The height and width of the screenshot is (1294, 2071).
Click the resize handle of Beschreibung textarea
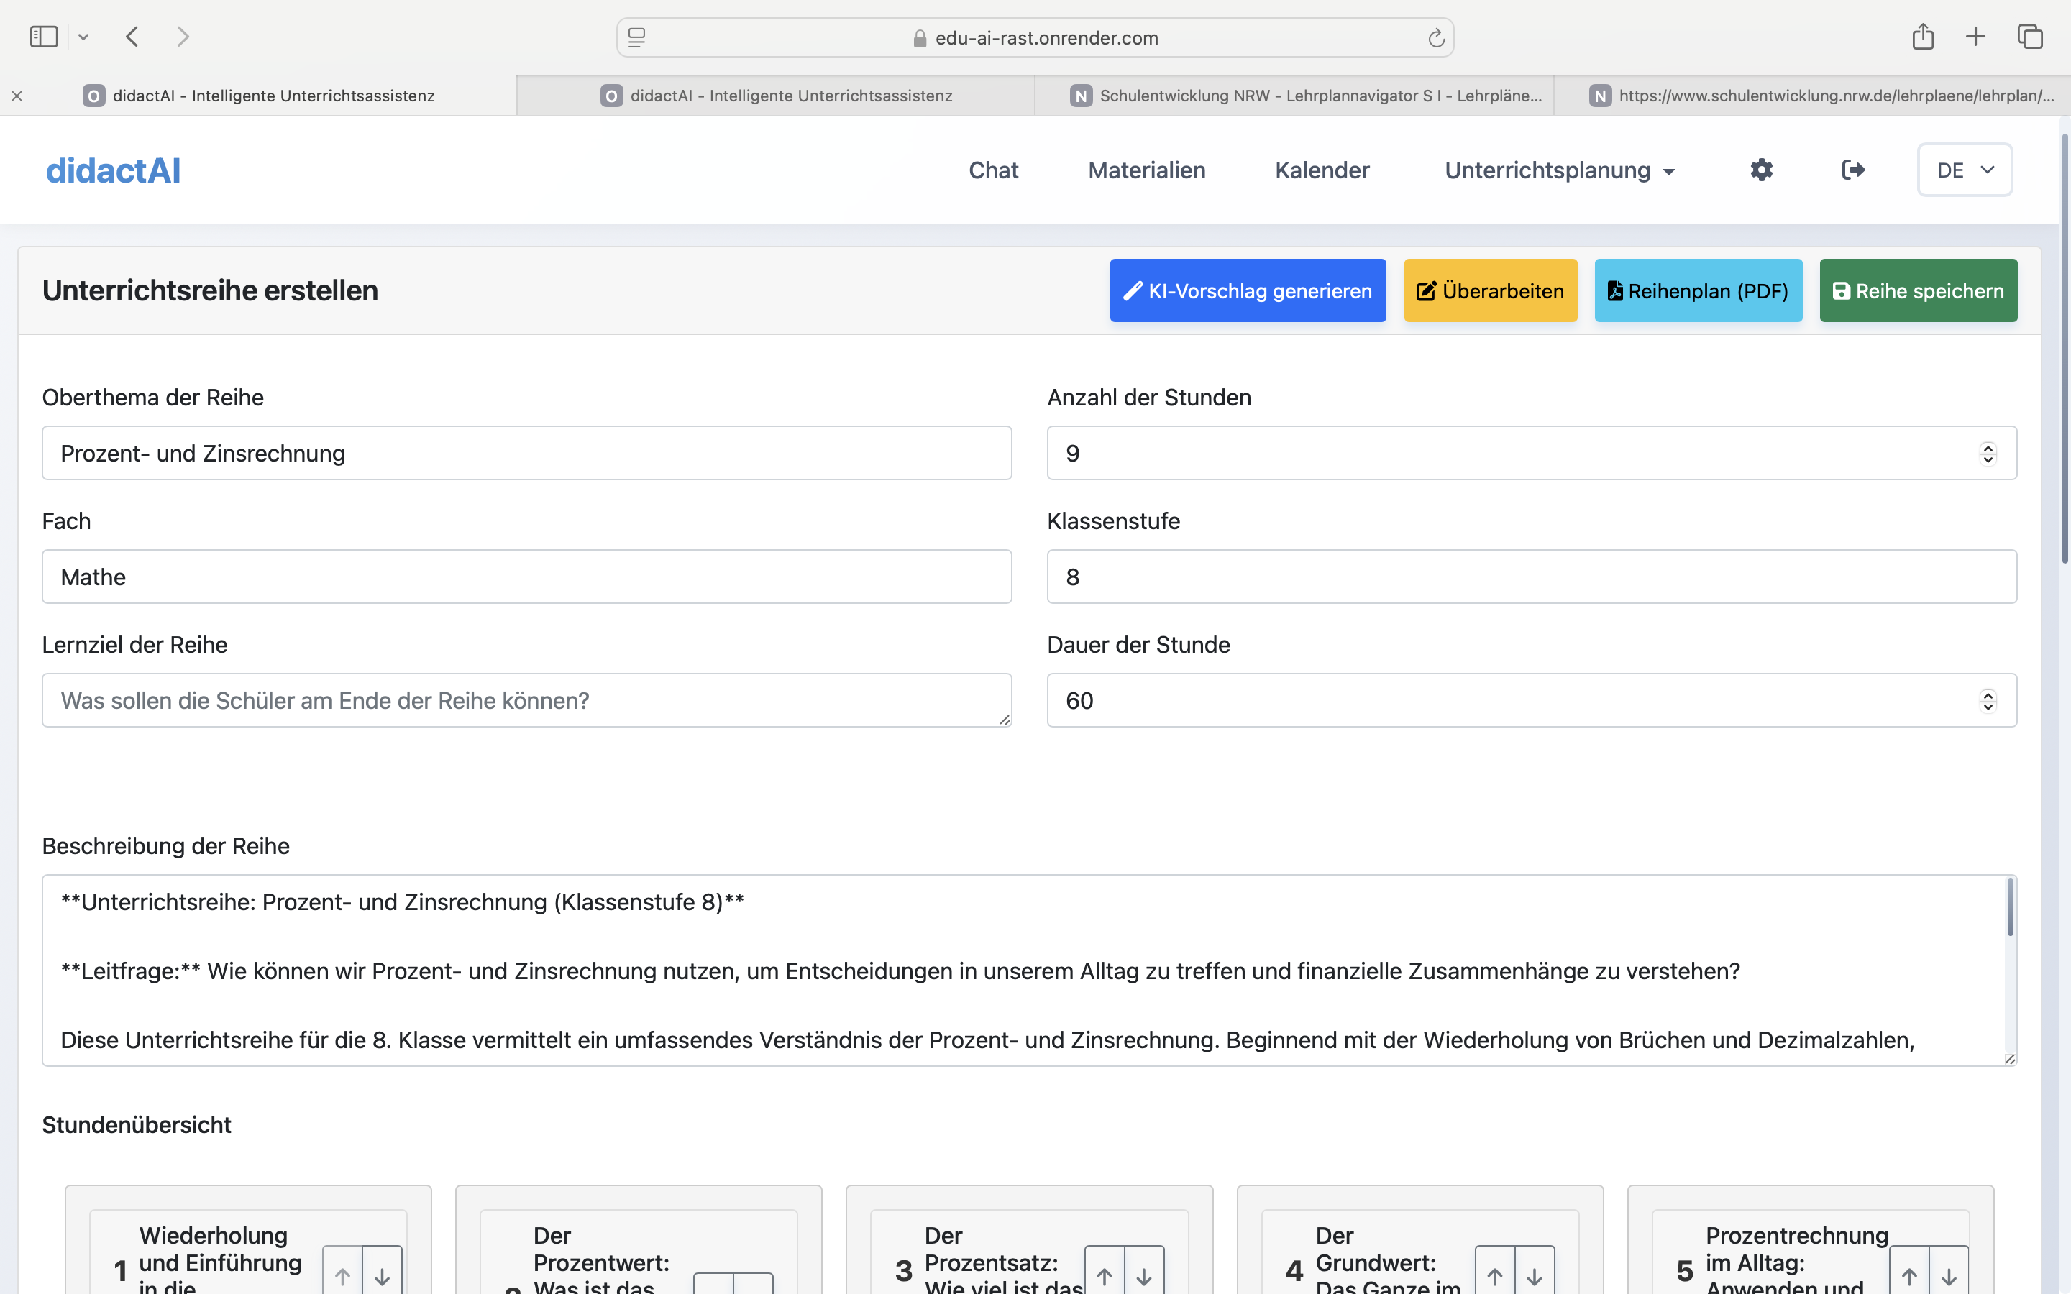tap(2009, 1059)
